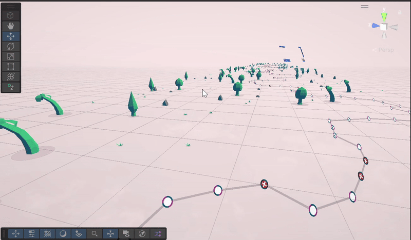Select the Hand (view) tool
Viewport: 411px width, 240px height.
(x=10, y=26)
